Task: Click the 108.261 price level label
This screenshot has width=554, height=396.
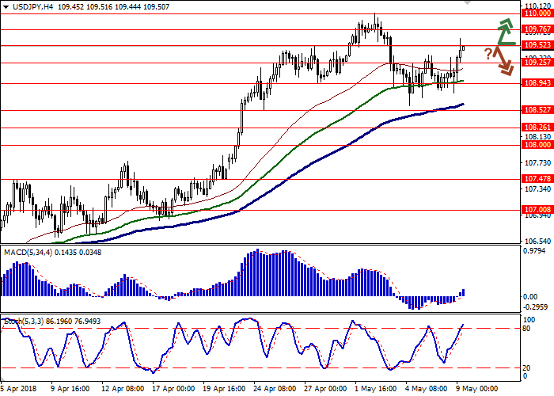Action: coord(537,127)
